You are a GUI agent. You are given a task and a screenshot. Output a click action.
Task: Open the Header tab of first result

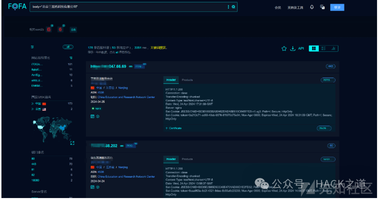tap(171, 80)
